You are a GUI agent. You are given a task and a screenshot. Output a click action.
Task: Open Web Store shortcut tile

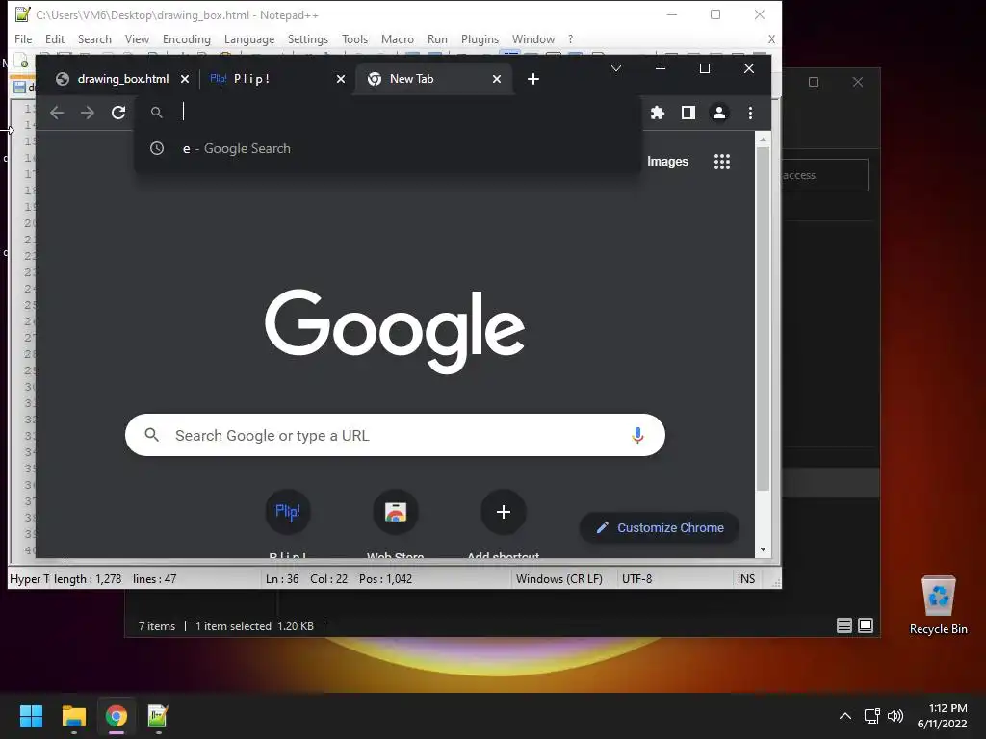click(x=396, y=512)
